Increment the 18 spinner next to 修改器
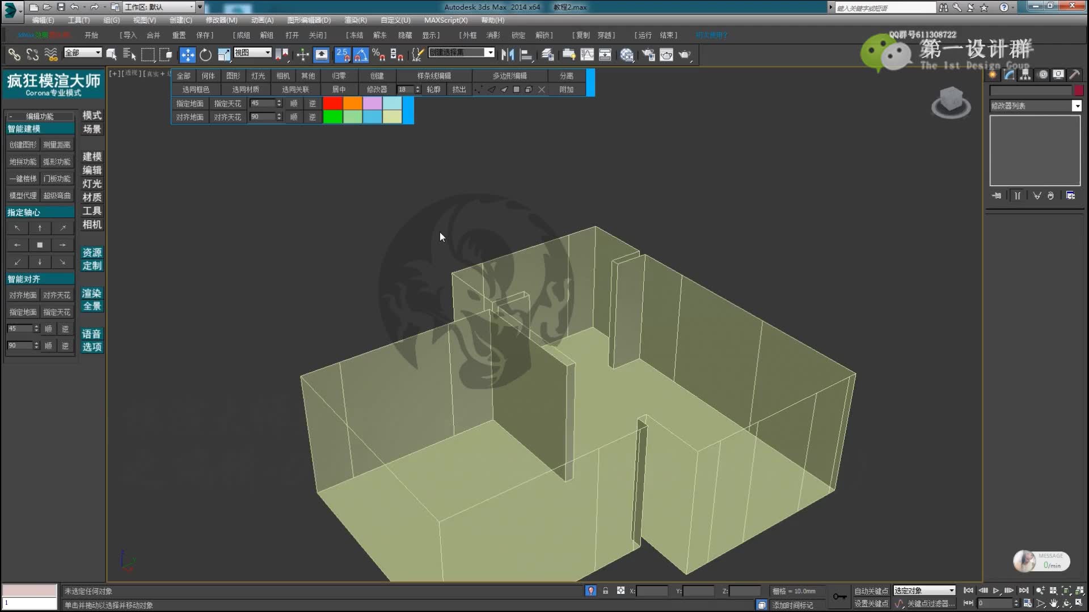This screenshot has height=612, width=1089. click(x=418, y=87)
